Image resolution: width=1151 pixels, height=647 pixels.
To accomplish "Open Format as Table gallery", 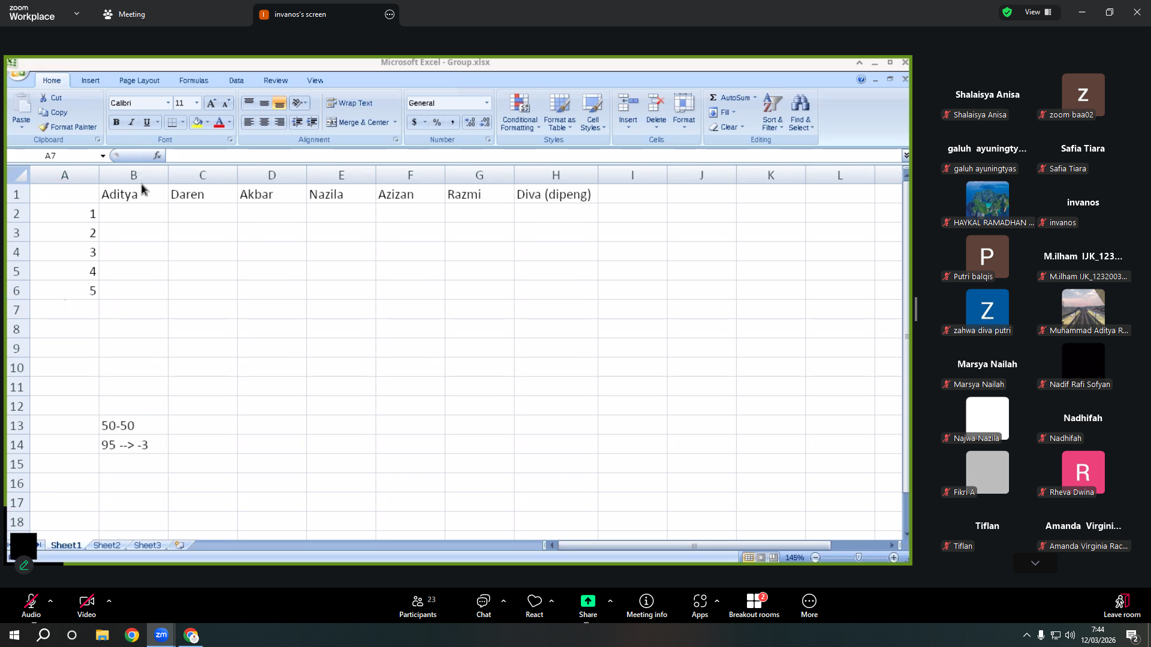I will [559, 112].
